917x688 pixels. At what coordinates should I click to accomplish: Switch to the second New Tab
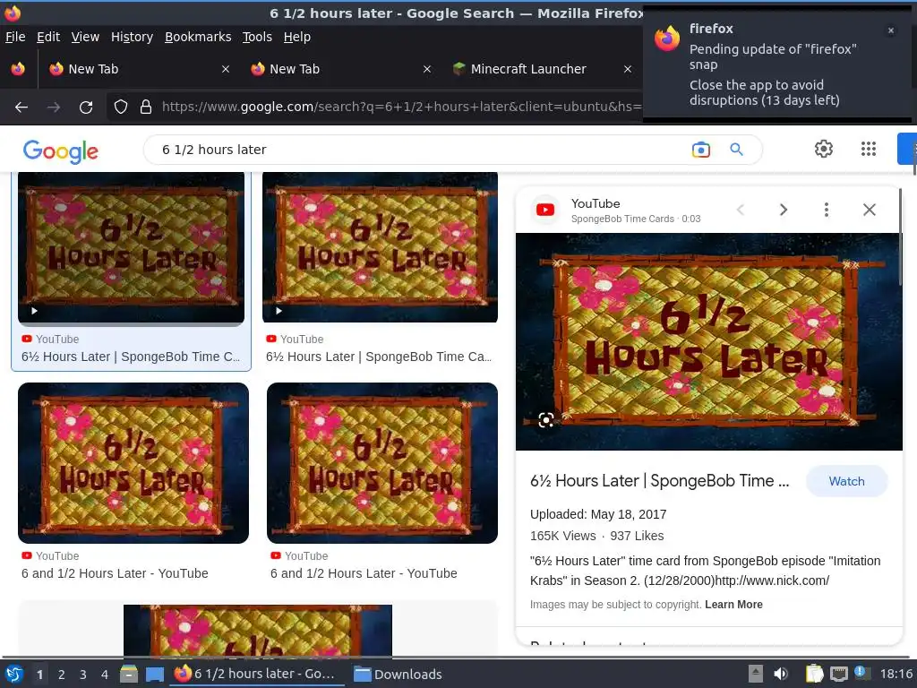click(x=340, y=69)
